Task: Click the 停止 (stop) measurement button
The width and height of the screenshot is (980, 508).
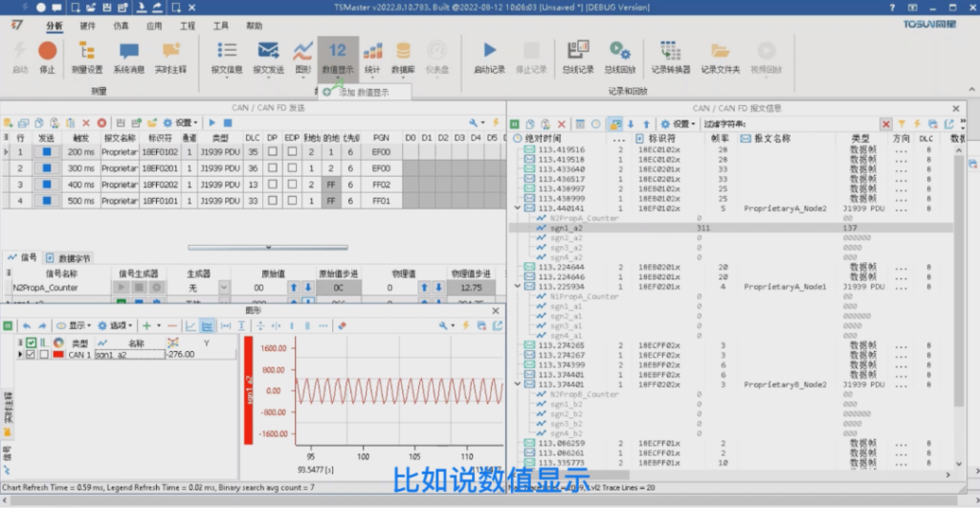Action: [x=47, y=56]
